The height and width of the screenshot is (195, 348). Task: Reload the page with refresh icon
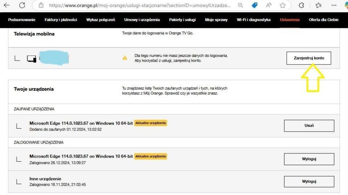[22, 5]
